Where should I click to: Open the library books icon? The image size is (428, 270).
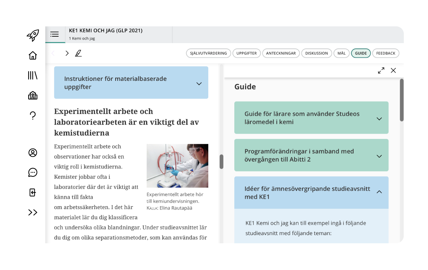click(x=32, y=75)
